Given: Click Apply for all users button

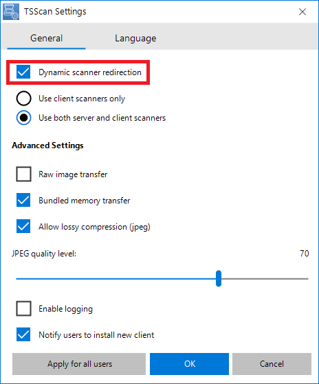Looking at the screenshot, I should [79, 364].
